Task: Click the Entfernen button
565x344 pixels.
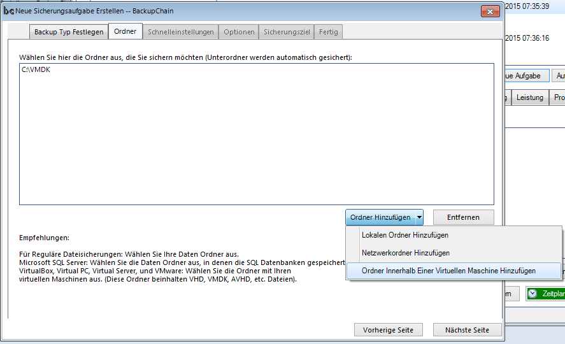Action: [x=463, y=217]
